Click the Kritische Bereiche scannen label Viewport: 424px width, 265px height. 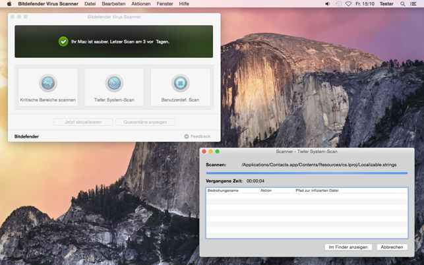pos(48,100)
